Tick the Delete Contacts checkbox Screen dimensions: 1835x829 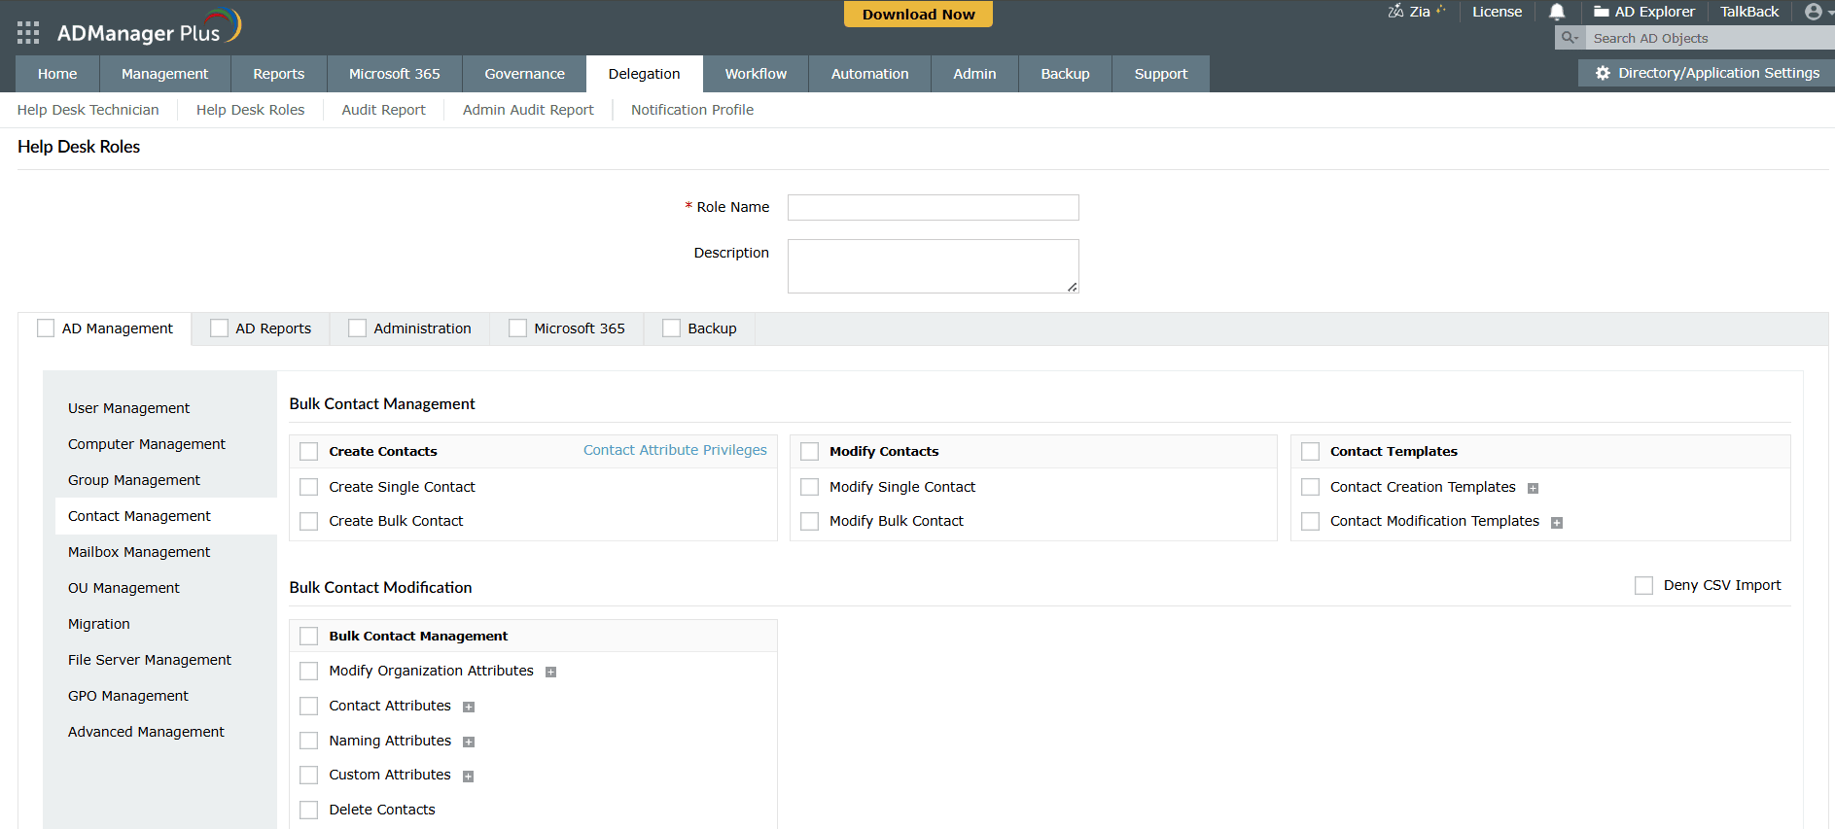coord(309,810)
